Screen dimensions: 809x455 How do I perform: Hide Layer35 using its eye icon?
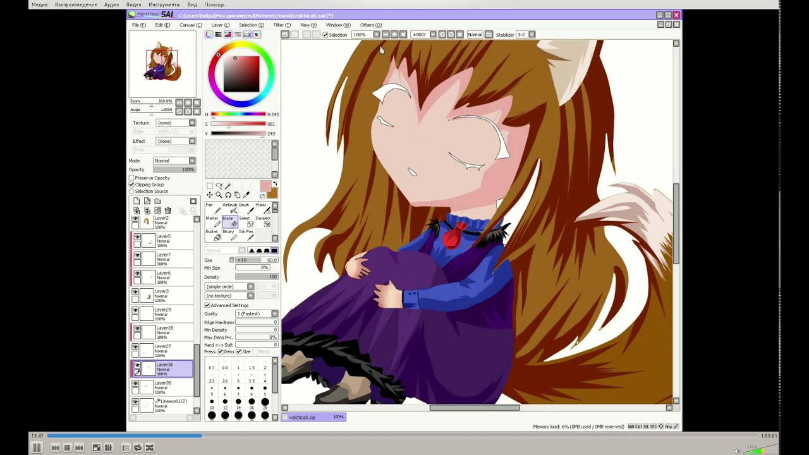137,384
